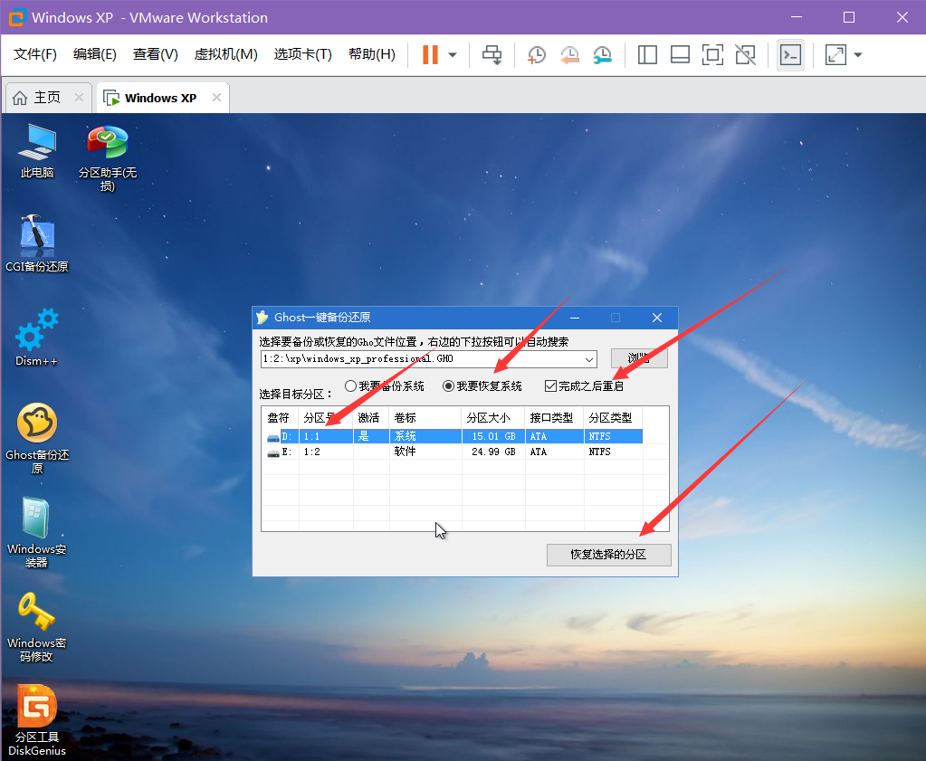The width and height of the screenshot is (926, 761).
Task: Pause the virtual machine
Action: (x=431, y=55)
